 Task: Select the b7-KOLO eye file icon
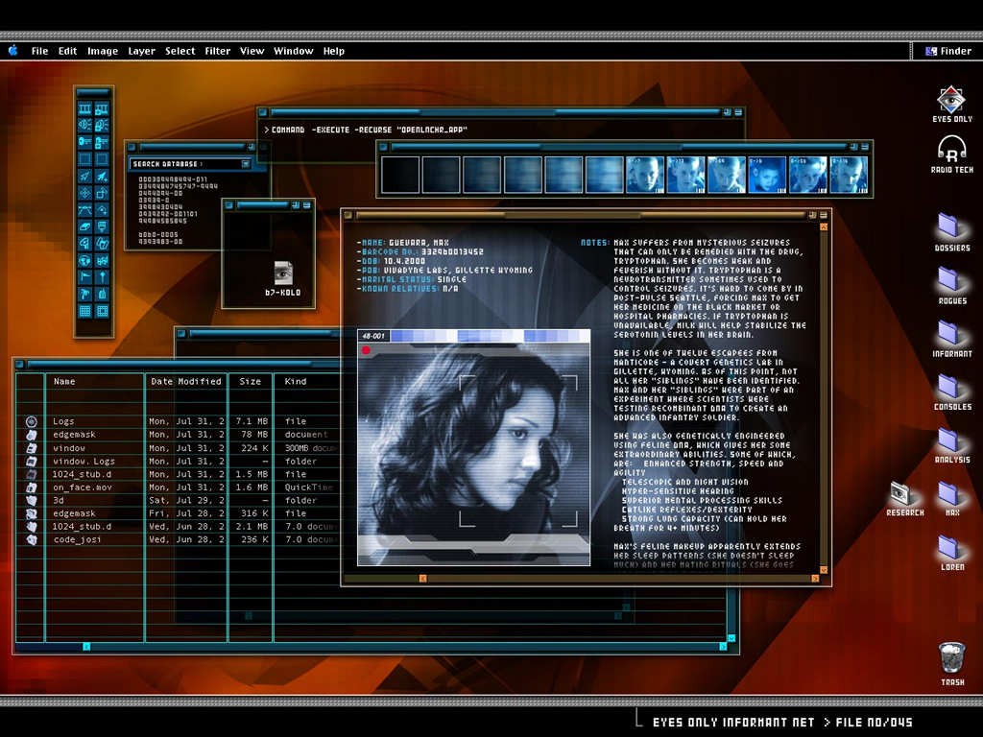[283, 273]
